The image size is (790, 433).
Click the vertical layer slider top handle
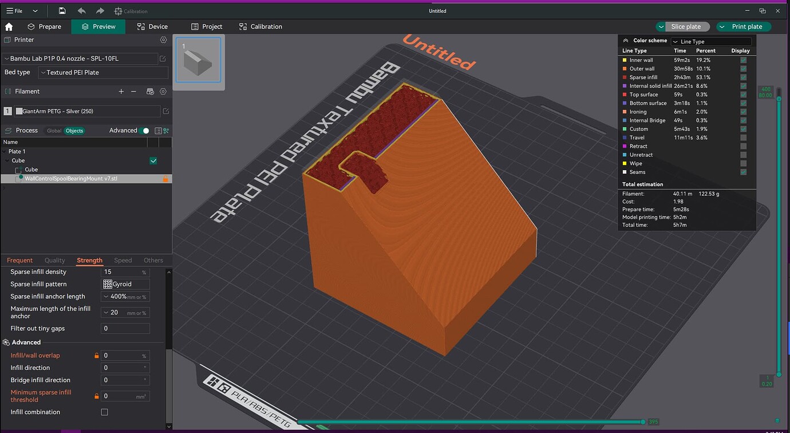tap(778, 99)
